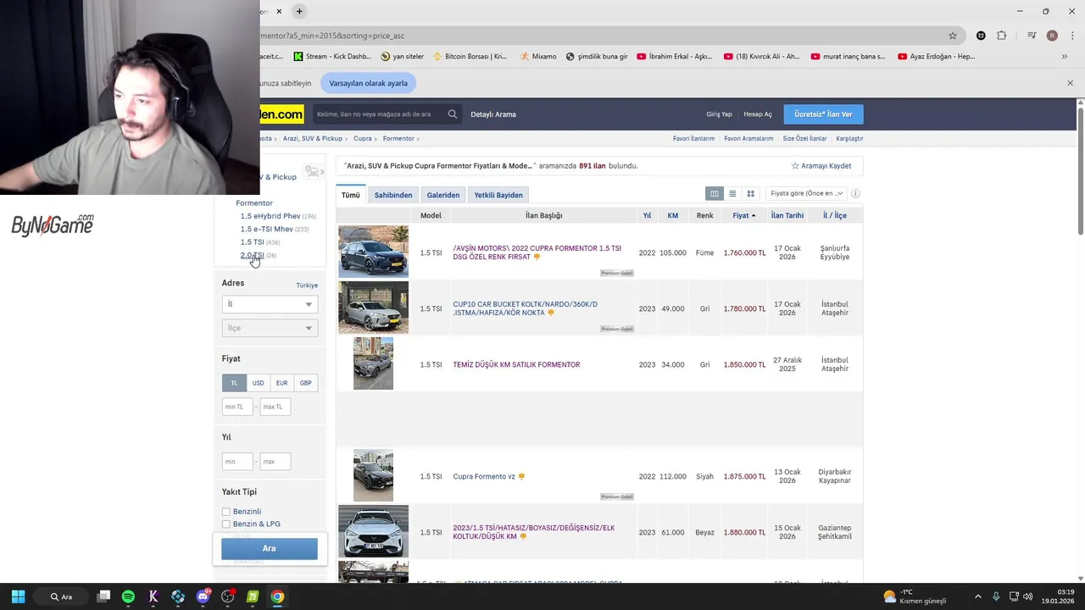1085x610 pixels.
Task: Open new browser tab with plus icon
Action: click(299, 11)
